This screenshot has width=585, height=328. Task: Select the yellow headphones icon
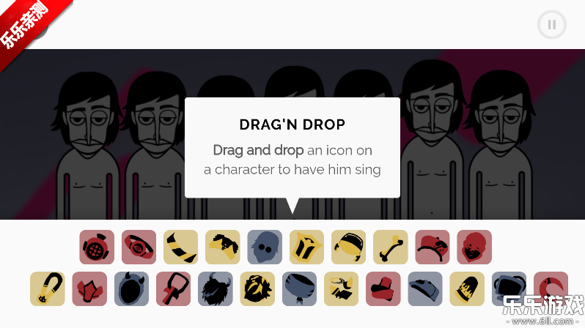click(348, 247)
